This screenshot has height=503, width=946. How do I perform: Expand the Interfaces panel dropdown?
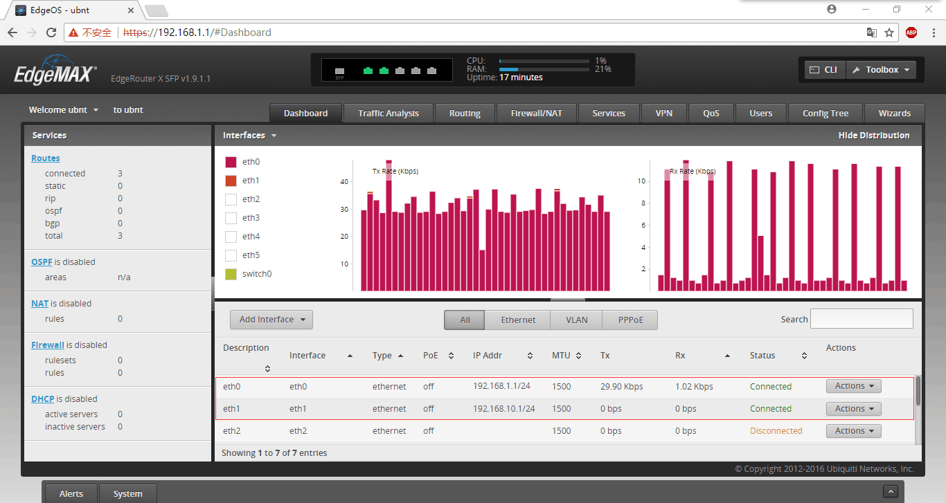click(x=249, y=136)
